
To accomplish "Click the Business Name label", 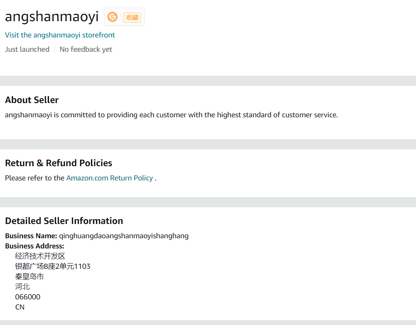I will (31, 236).
